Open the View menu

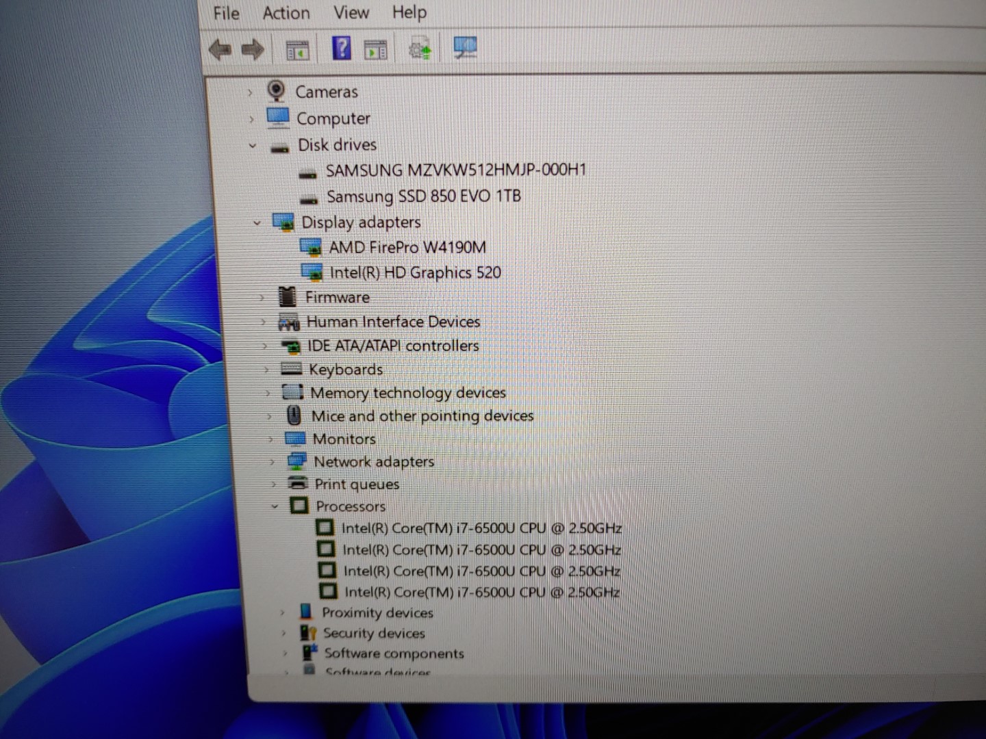tap(351, 12)
